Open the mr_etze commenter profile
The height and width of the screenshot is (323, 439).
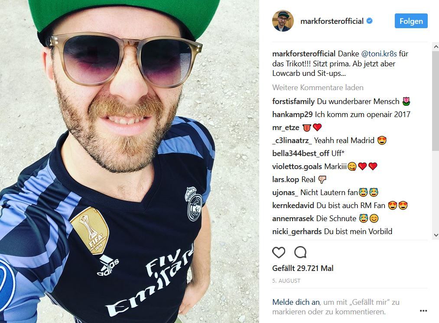[286, 127]
